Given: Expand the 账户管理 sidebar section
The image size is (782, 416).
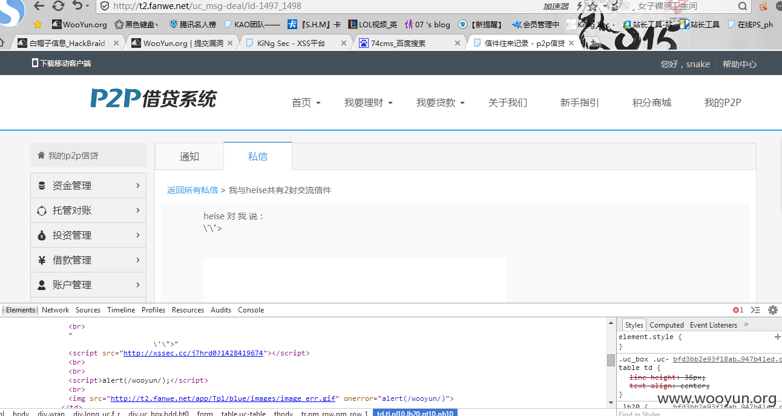Looking at the screenshot, I should tap(88, 285).
